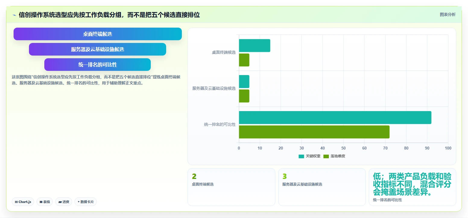Image resolution: width=468 pixels, height=218 pixels.
Task: Click the 图表分析 label in header
Action: click(x=447, y=14)
